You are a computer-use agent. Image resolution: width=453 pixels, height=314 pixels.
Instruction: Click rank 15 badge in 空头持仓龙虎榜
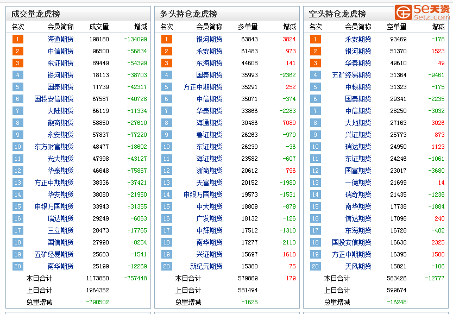315,206
